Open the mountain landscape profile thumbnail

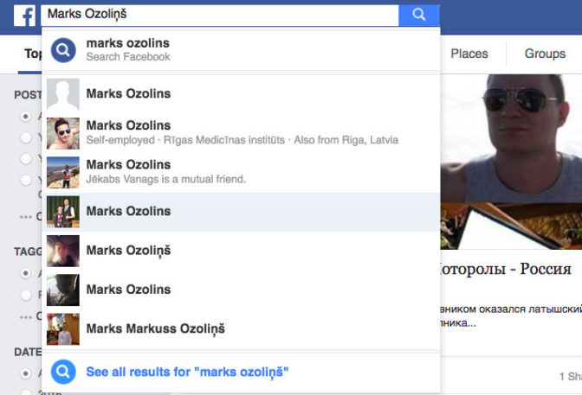click(63, 173)
